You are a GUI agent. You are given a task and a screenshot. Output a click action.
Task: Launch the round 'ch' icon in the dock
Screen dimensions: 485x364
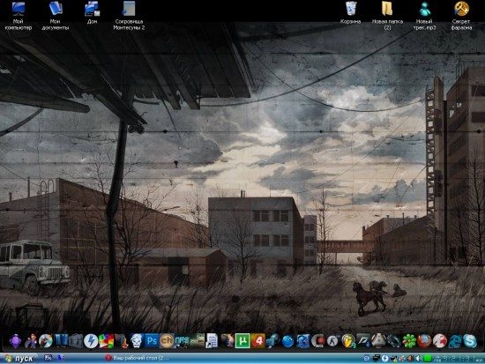(x=167, y=341)
